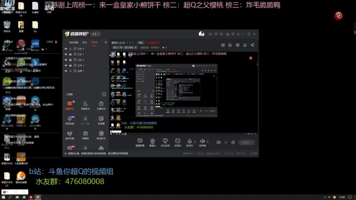
Task: Click the red status link beside 修改
Action: click(x=154, y=43)
